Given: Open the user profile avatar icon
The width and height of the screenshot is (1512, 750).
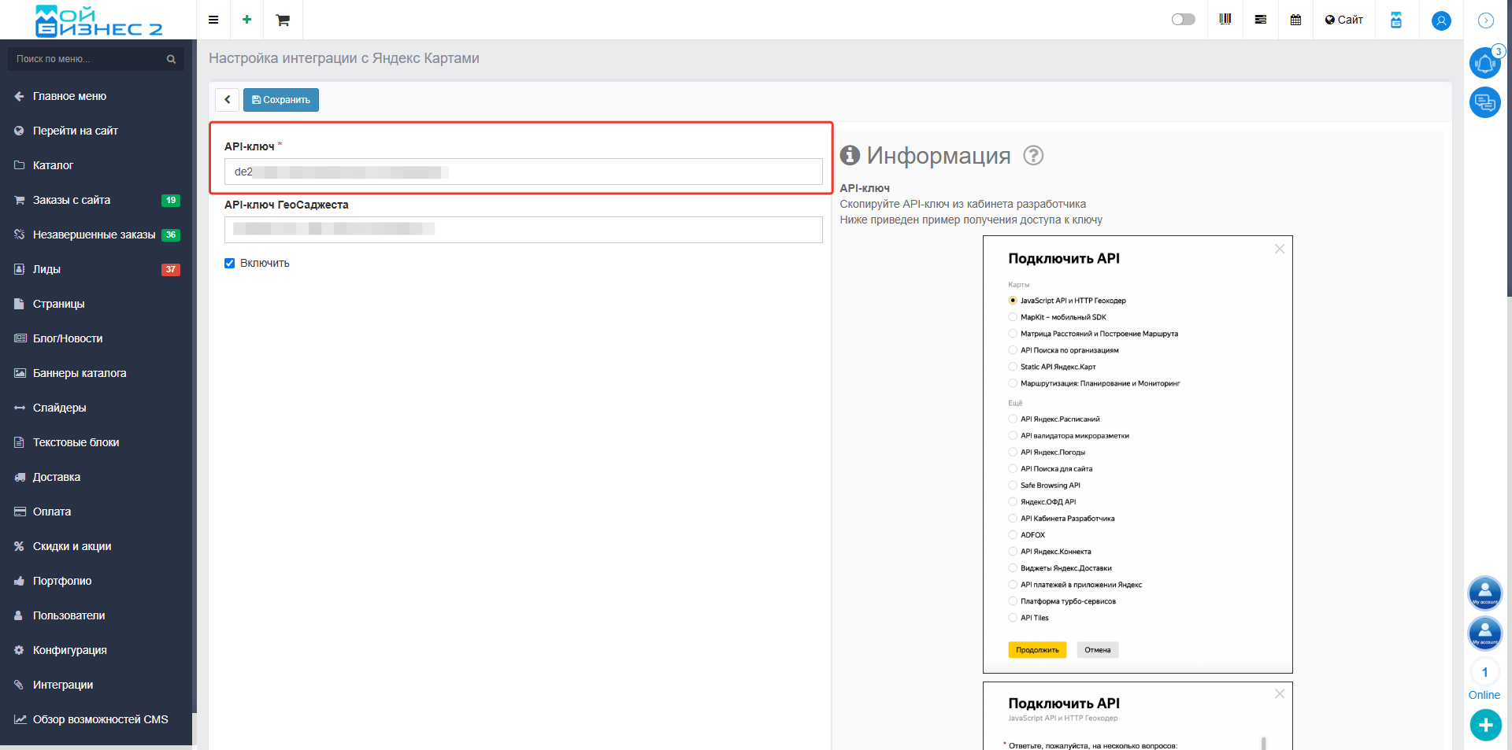Looking at the screenshot, I should (1441, 20).
